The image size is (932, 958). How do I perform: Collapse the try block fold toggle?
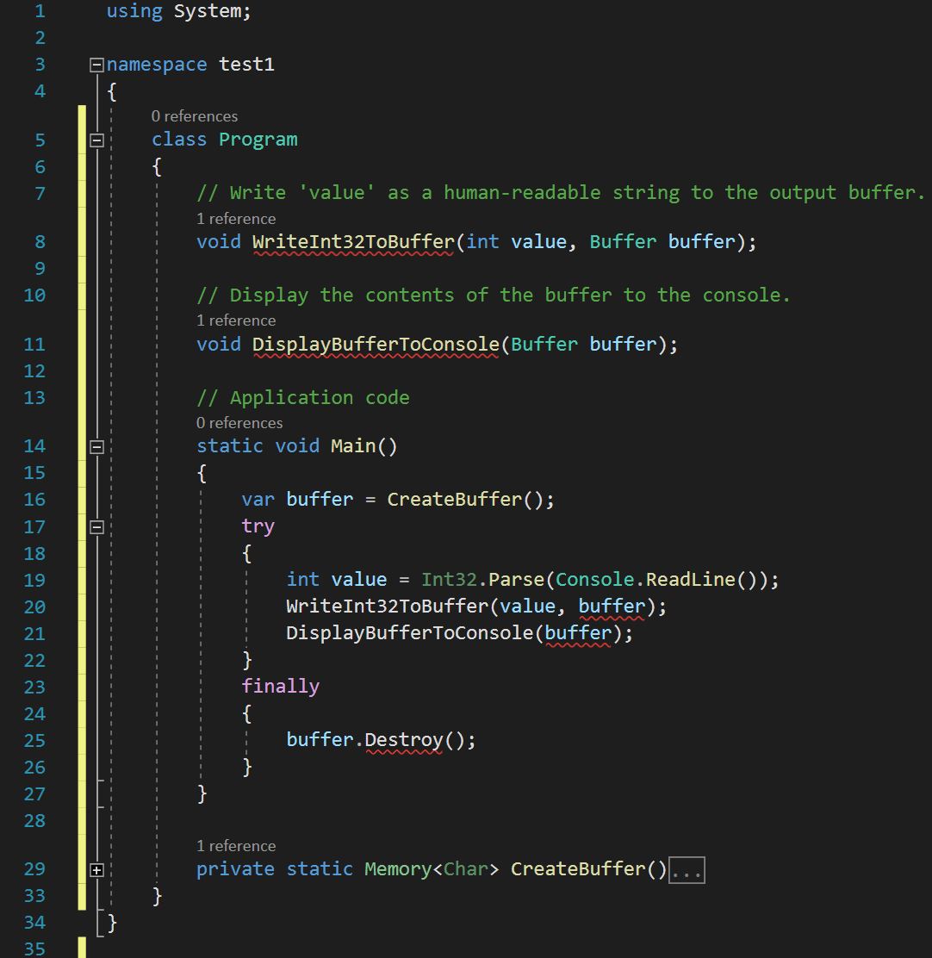click(96, 526)
